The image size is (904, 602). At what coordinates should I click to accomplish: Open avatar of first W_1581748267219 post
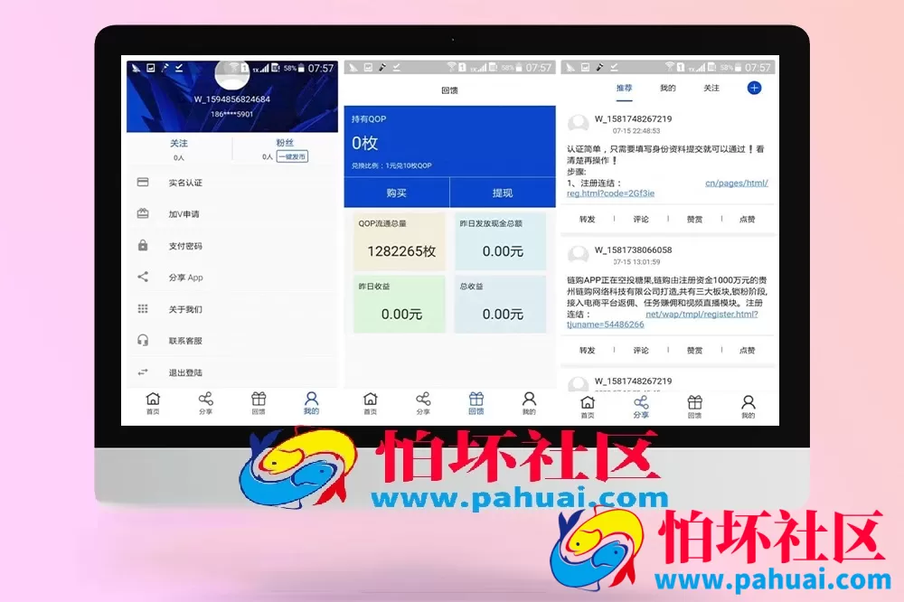(579, 124)
